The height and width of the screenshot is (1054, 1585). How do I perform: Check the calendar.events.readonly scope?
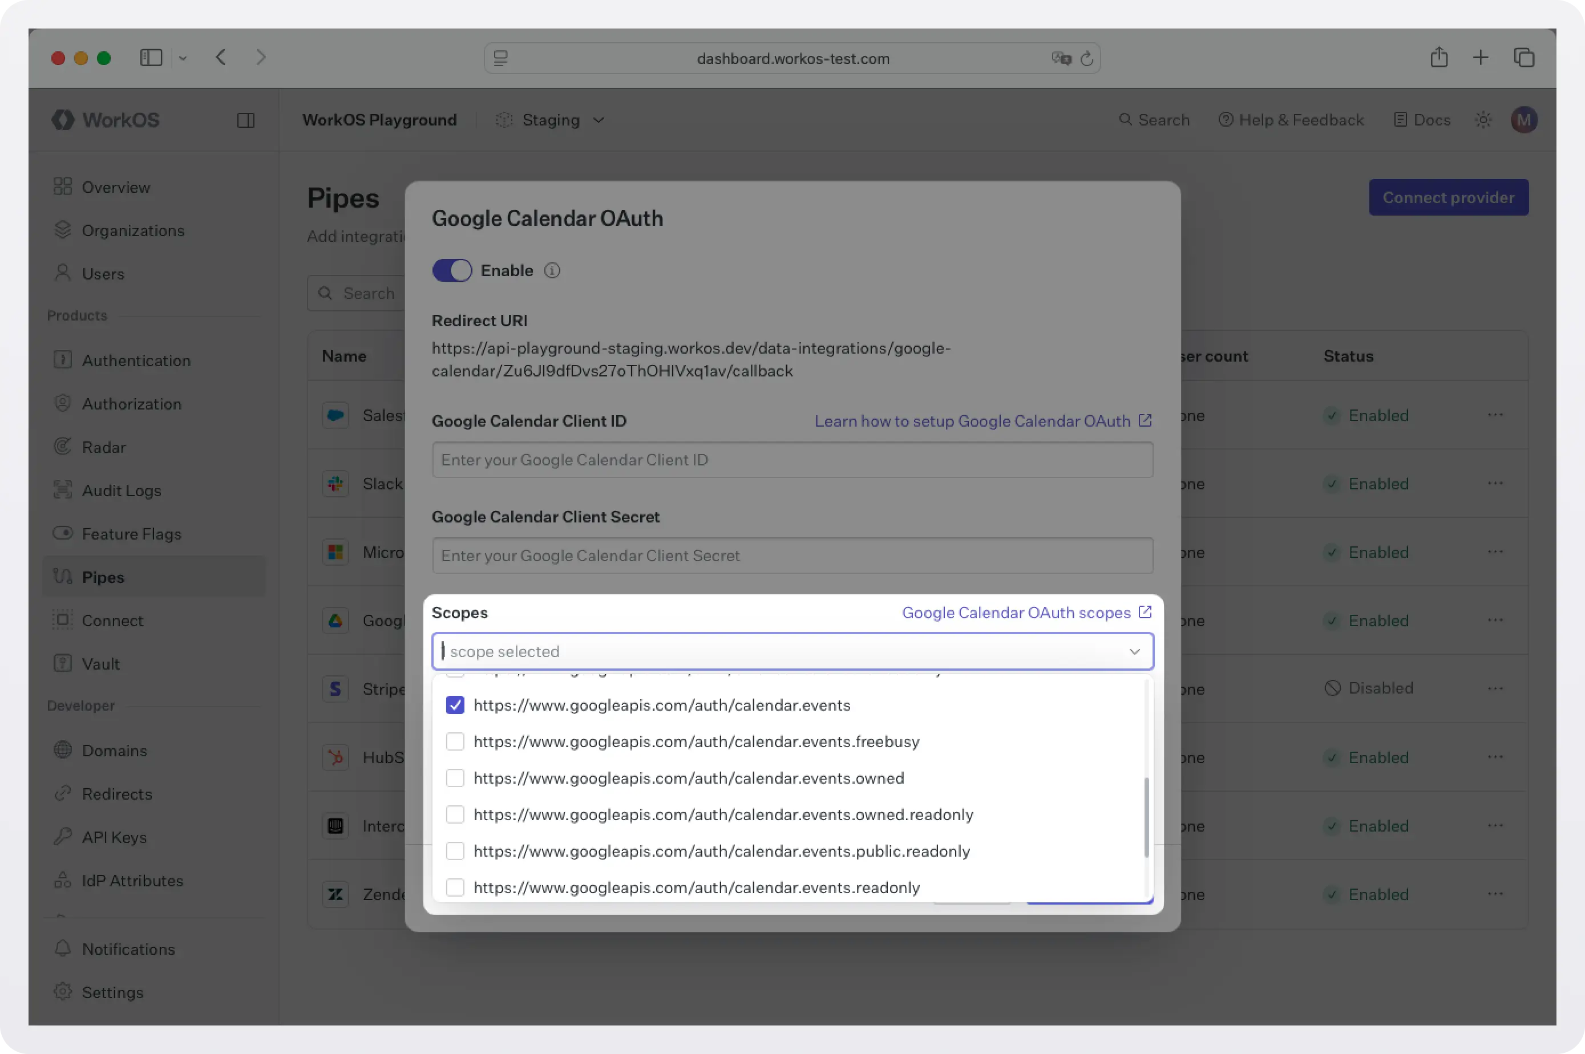tap(455, 887)
